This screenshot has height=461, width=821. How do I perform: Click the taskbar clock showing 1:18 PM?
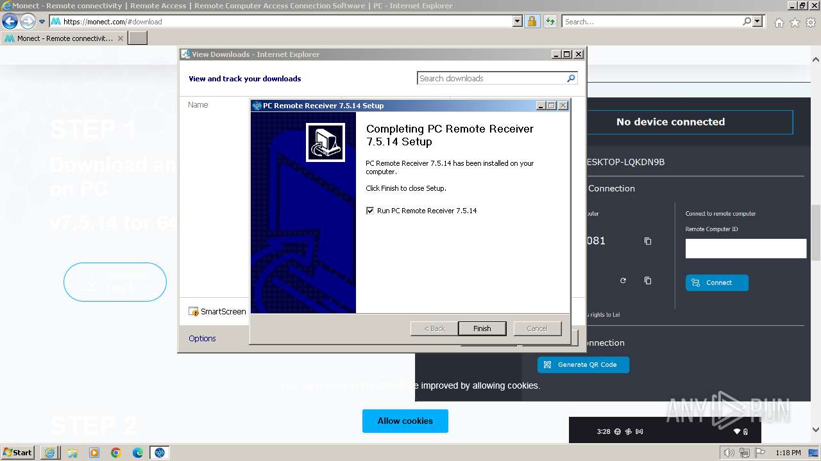788,453
